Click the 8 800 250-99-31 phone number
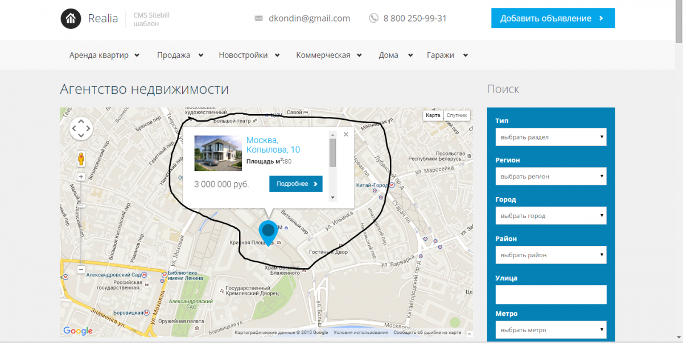The image size is (683, 343). pos(415,18)
